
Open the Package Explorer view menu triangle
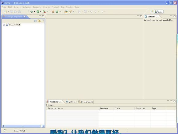(43, 20)
